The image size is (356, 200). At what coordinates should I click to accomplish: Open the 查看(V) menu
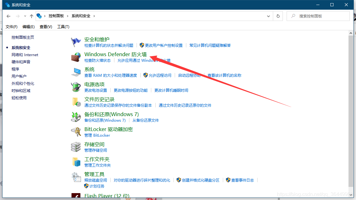click(46, 27)
